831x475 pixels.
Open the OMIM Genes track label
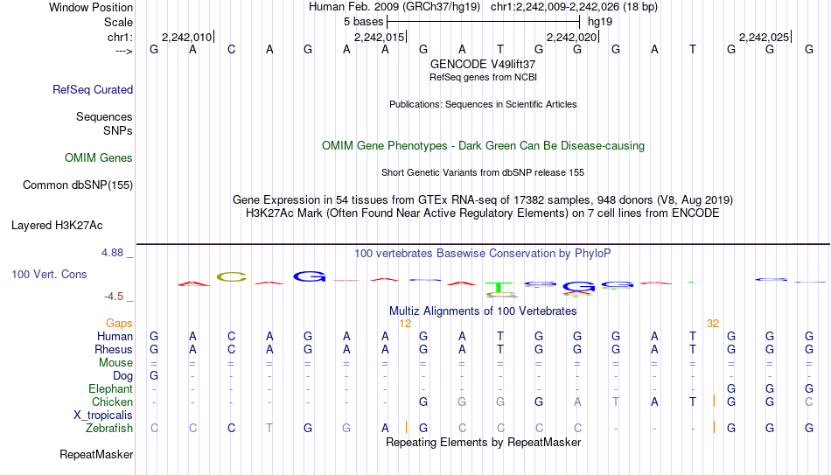(x=99, y=158)
